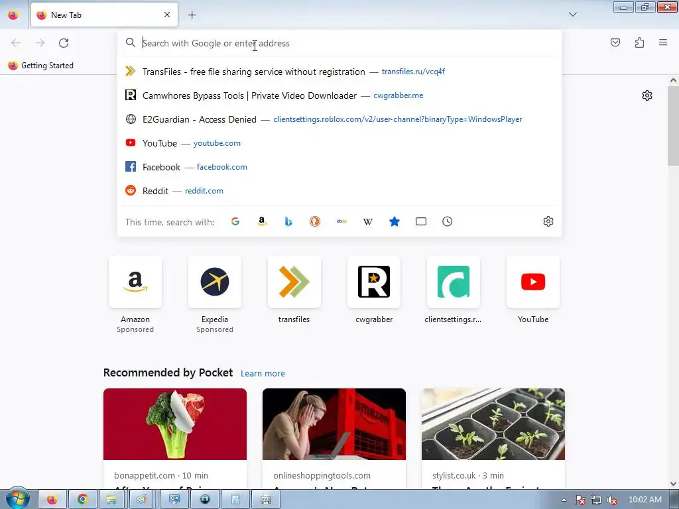Image resolution: width=679 pixels, height=509 pixels.
Task: Close the New Tab tab
Action: click(167, 15)
